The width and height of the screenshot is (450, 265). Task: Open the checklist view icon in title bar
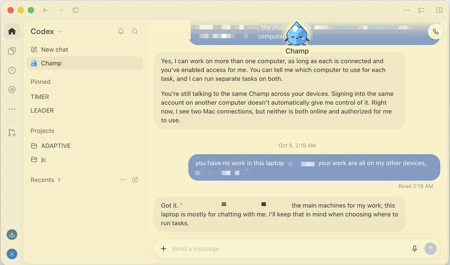[x=421, y=10]
